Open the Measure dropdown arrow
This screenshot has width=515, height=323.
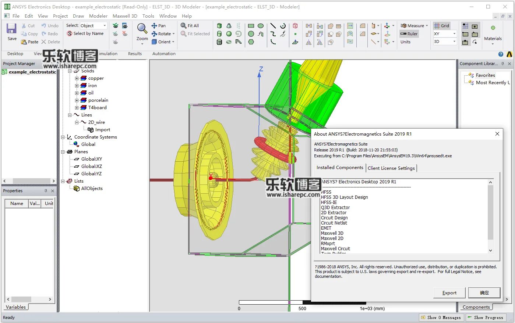tap(427, 26)
